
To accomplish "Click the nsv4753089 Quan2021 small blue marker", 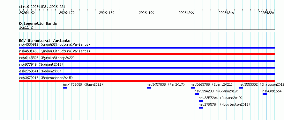I will coord(65,88).
